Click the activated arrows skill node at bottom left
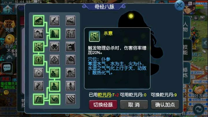The width and height of the screenshot is (208, 117). tap(39, 99)
